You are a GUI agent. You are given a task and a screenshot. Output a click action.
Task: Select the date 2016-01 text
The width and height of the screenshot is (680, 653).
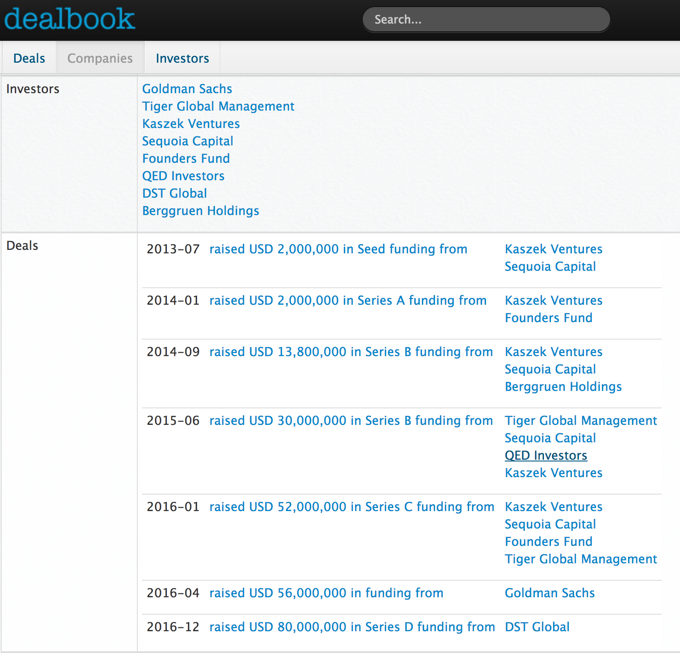(173, 507)
